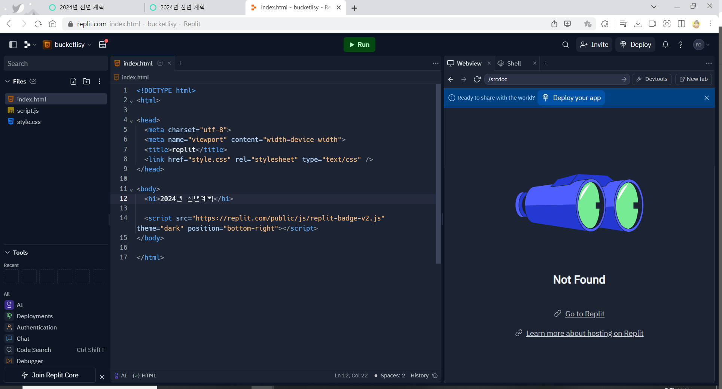
Task: Switch to the Shell tab
Action: click(509, 63)
